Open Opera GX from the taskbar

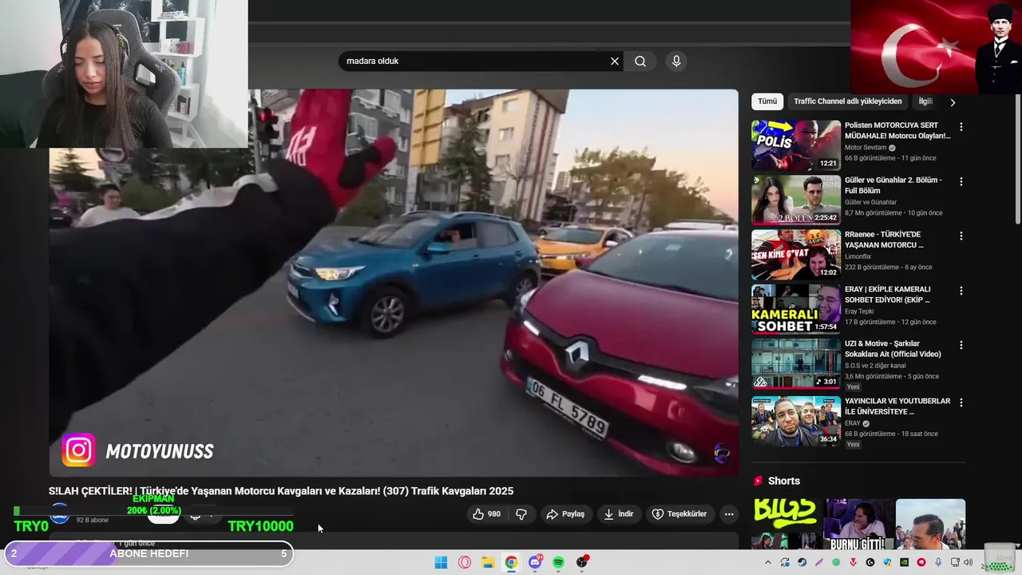tap(465, 562)
